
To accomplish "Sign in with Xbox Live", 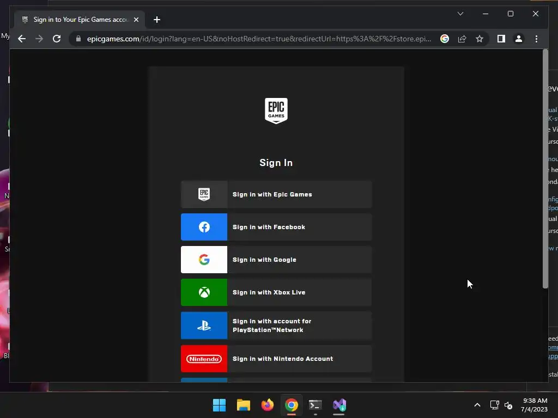I will [276, 292].
